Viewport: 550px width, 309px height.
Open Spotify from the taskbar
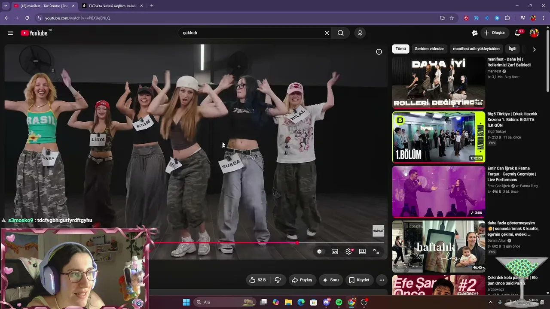[339, 302]
